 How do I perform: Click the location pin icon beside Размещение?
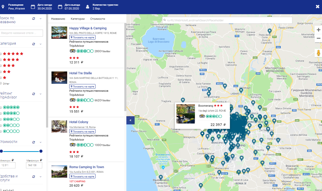click(x=3, y=7)
